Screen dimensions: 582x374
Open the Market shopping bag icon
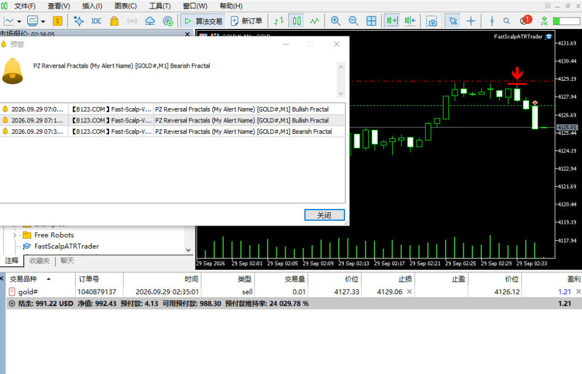click(114, 21)
